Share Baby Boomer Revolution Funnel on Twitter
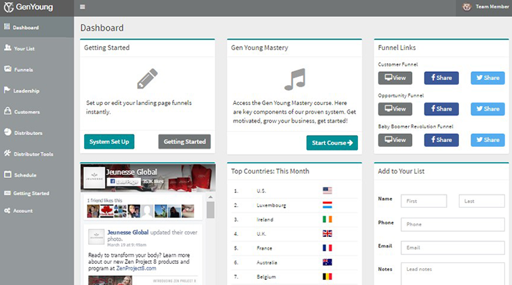This screenshot has width=512, height=285. [487, 140]
